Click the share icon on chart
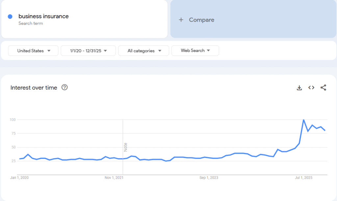The width and height of the screenshot is (337, 201). point(323,88)
